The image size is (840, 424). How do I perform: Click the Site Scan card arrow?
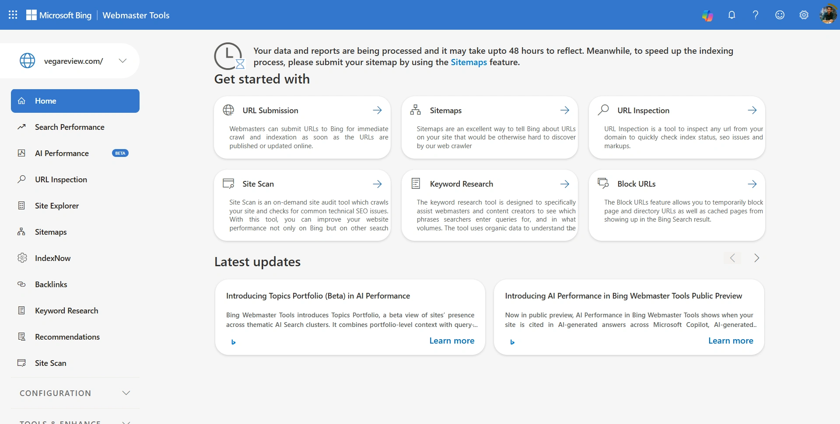click(377, 184)
